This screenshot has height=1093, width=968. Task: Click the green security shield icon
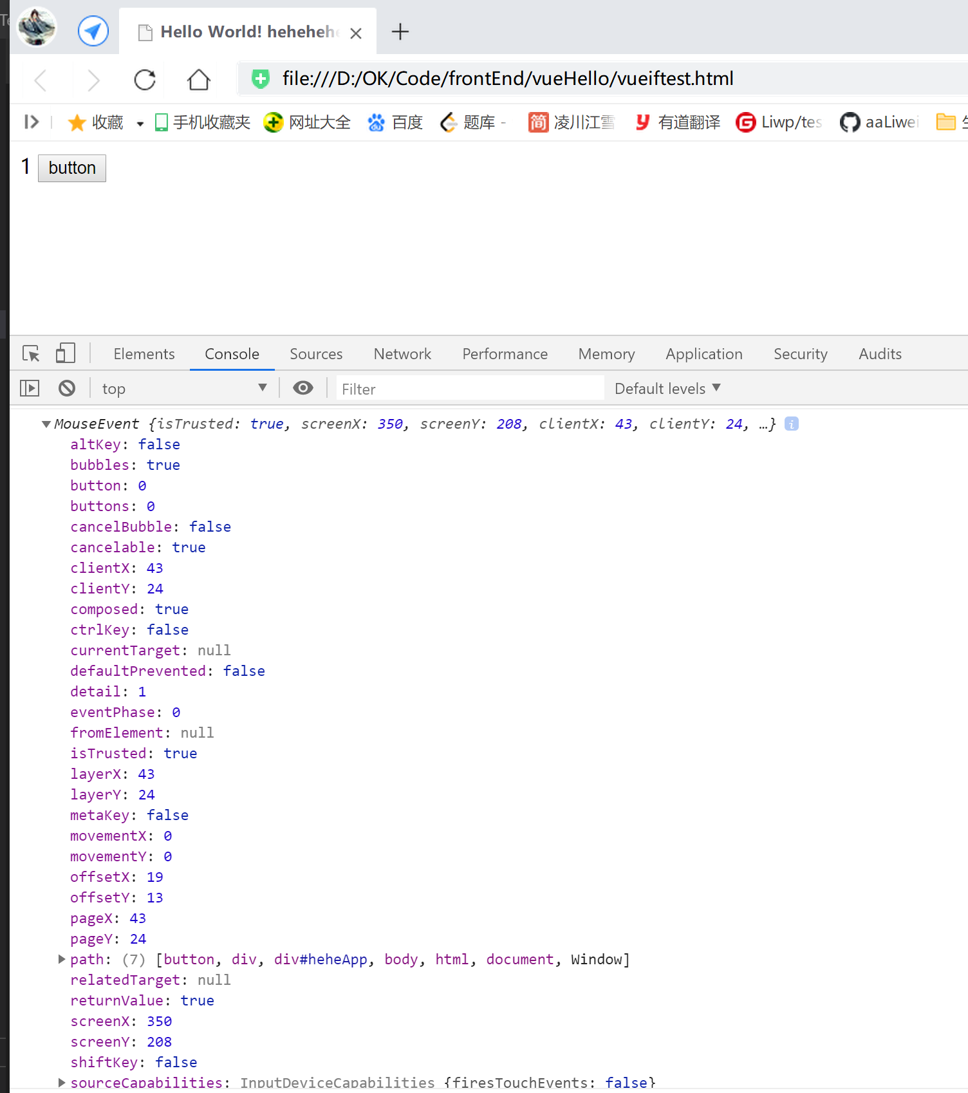coord(261,79)
